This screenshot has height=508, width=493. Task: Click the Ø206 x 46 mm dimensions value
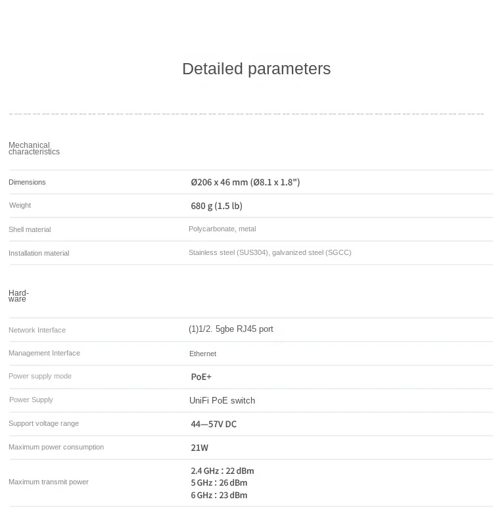[245, 182]
